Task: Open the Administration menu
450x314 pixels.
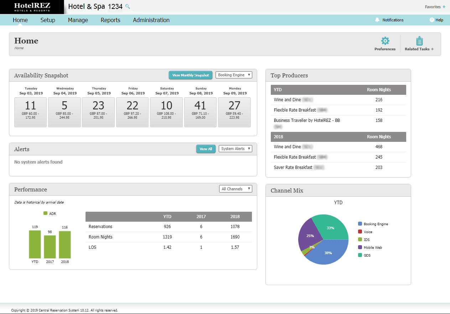Action: pos(151,20)
